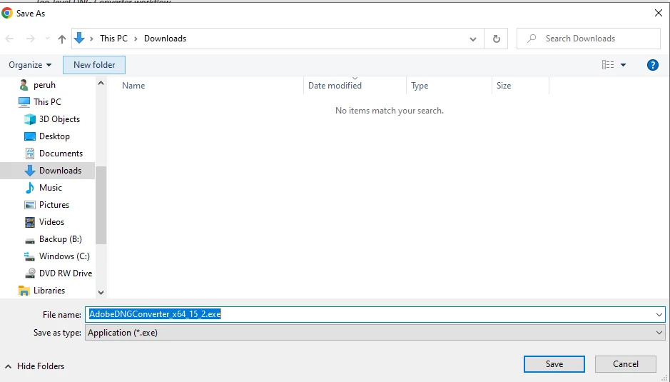Click the DVD RW Drive disc icon

(x=30, y=273)
